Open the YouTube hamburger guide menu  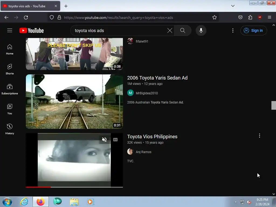(x=10, y=30)
